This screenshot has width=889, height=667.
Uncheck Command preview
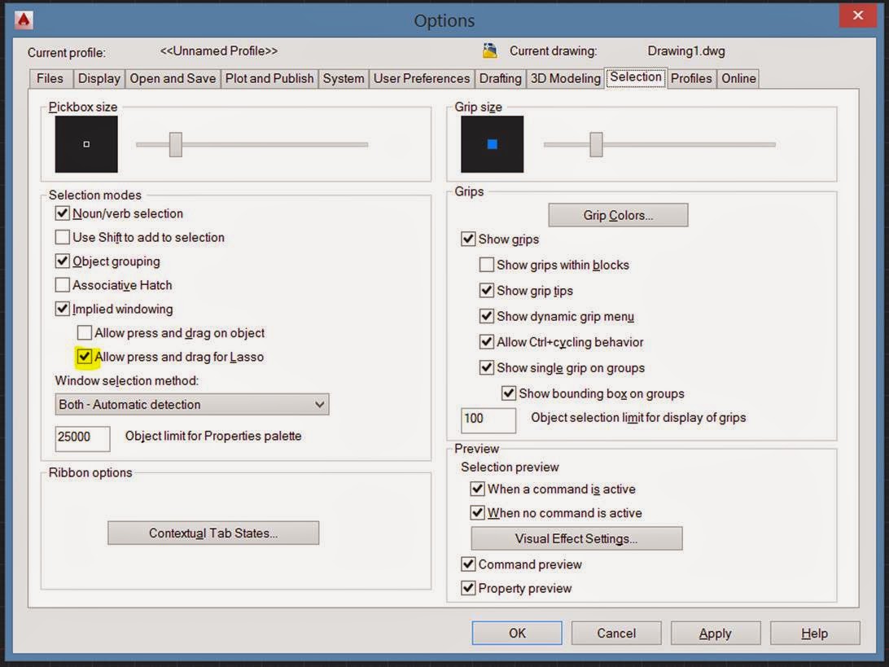(x=468, y=564)
